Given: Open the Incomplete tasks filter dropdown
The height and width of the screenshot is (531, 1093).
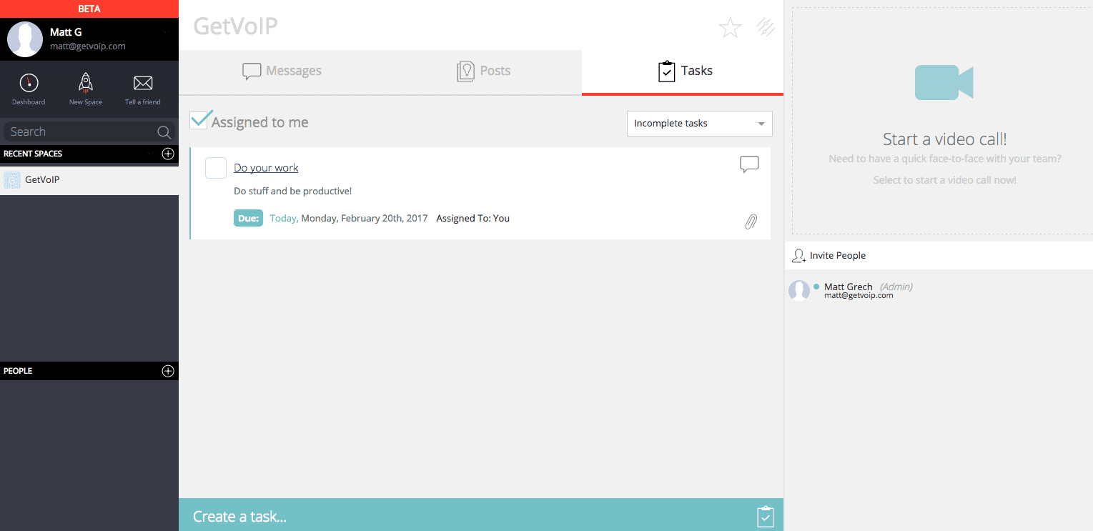Looking at the screenshot, I should point(699,124).
